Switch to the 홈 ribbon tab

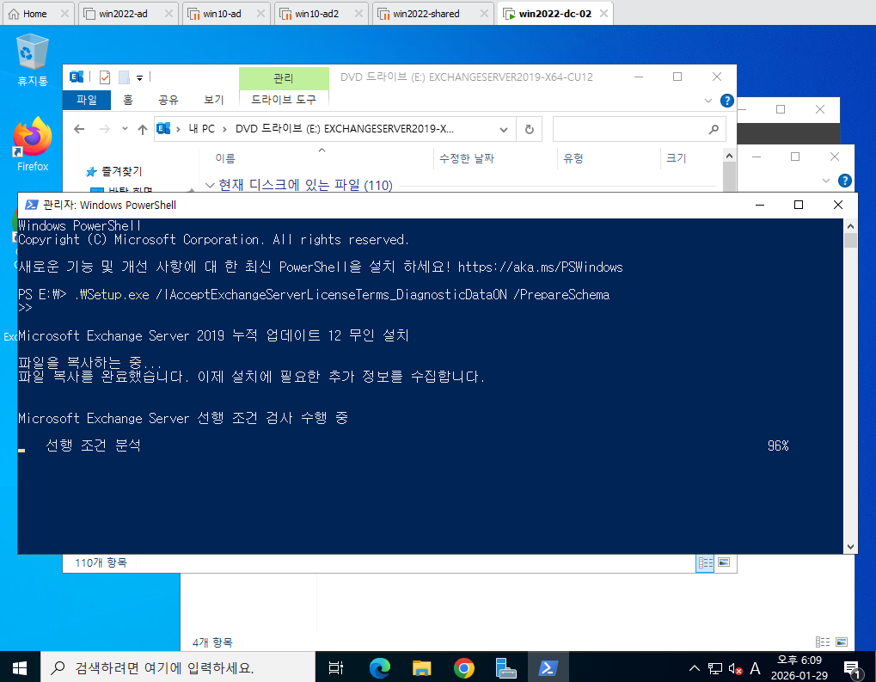pos(128,100)
